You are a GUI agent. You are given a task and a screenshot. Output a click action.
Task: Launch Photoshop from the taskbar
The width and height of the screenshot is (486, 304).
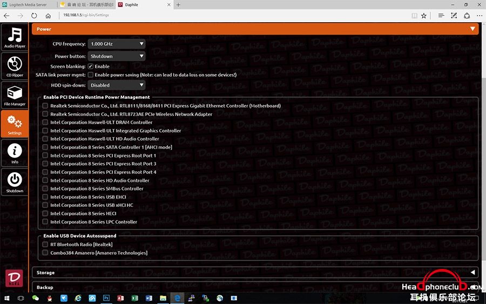point(106,298)
